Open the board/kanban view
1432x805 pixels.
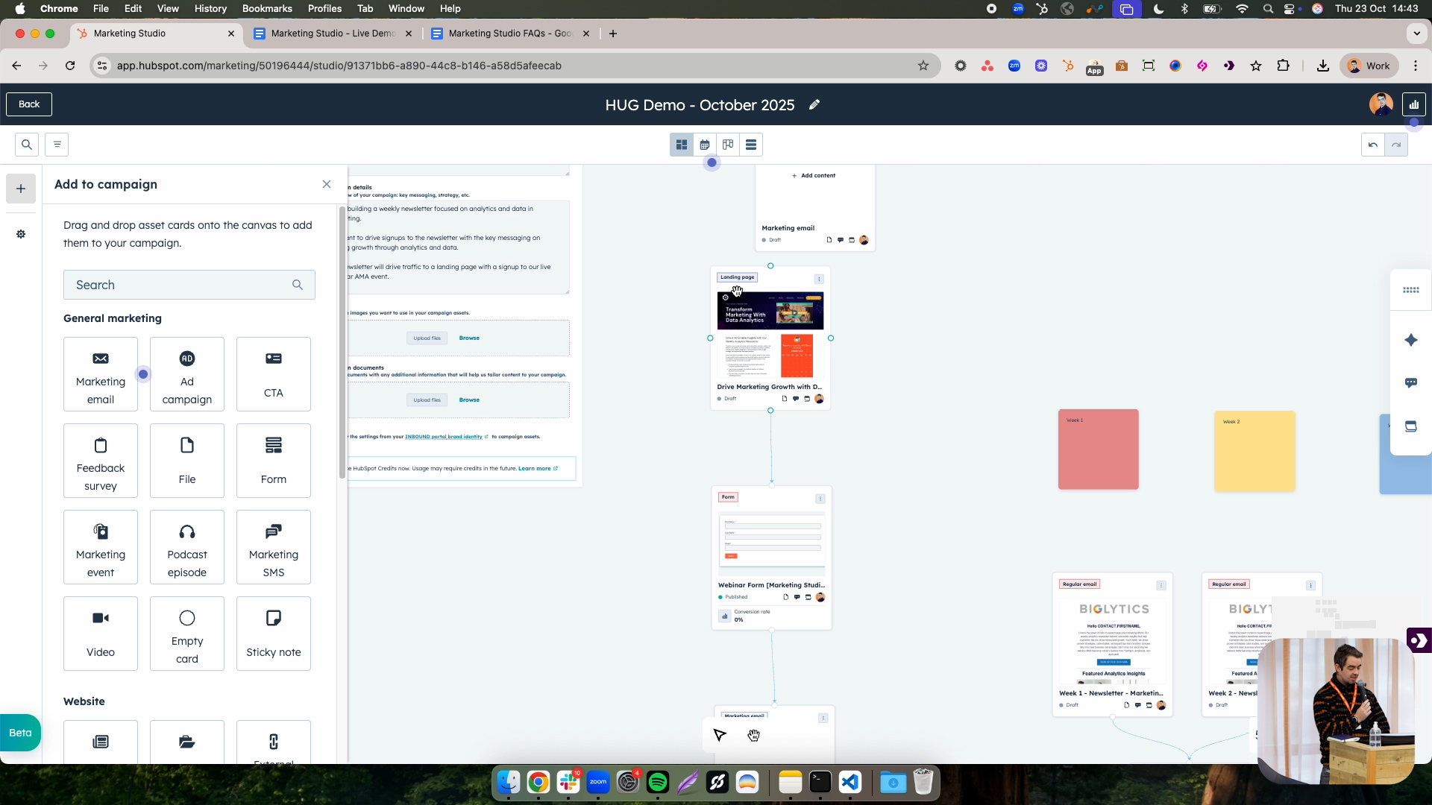(x=727, y=145)
